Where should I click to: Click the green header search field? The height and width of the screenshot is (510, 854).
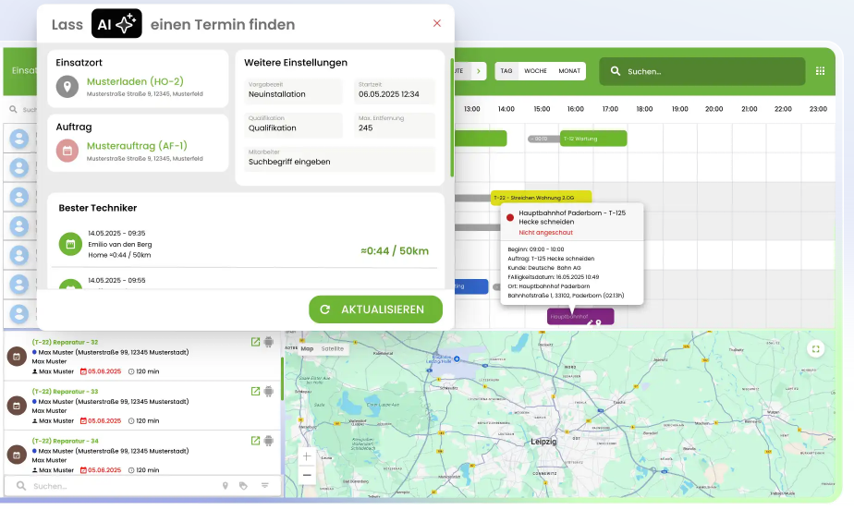click(702, 71)
